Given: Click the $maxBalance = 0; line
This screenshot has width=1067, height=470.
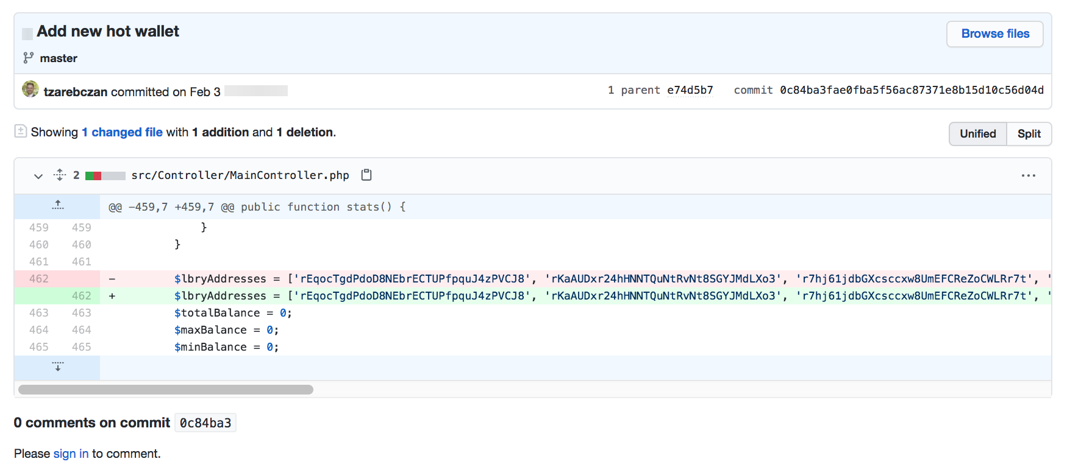Looking at the screenshot, I should tap(576, 330).
